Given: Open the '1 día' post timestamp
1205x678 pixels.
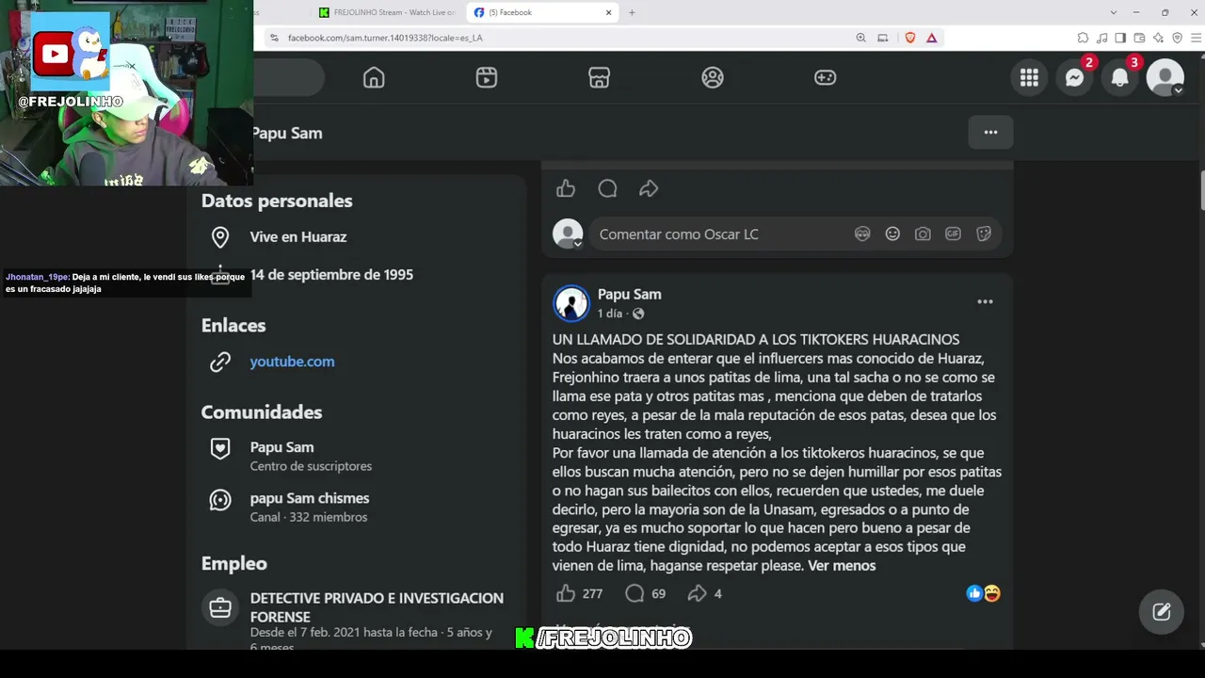Looking at the screenshot, I should click(x=610, y=314).
